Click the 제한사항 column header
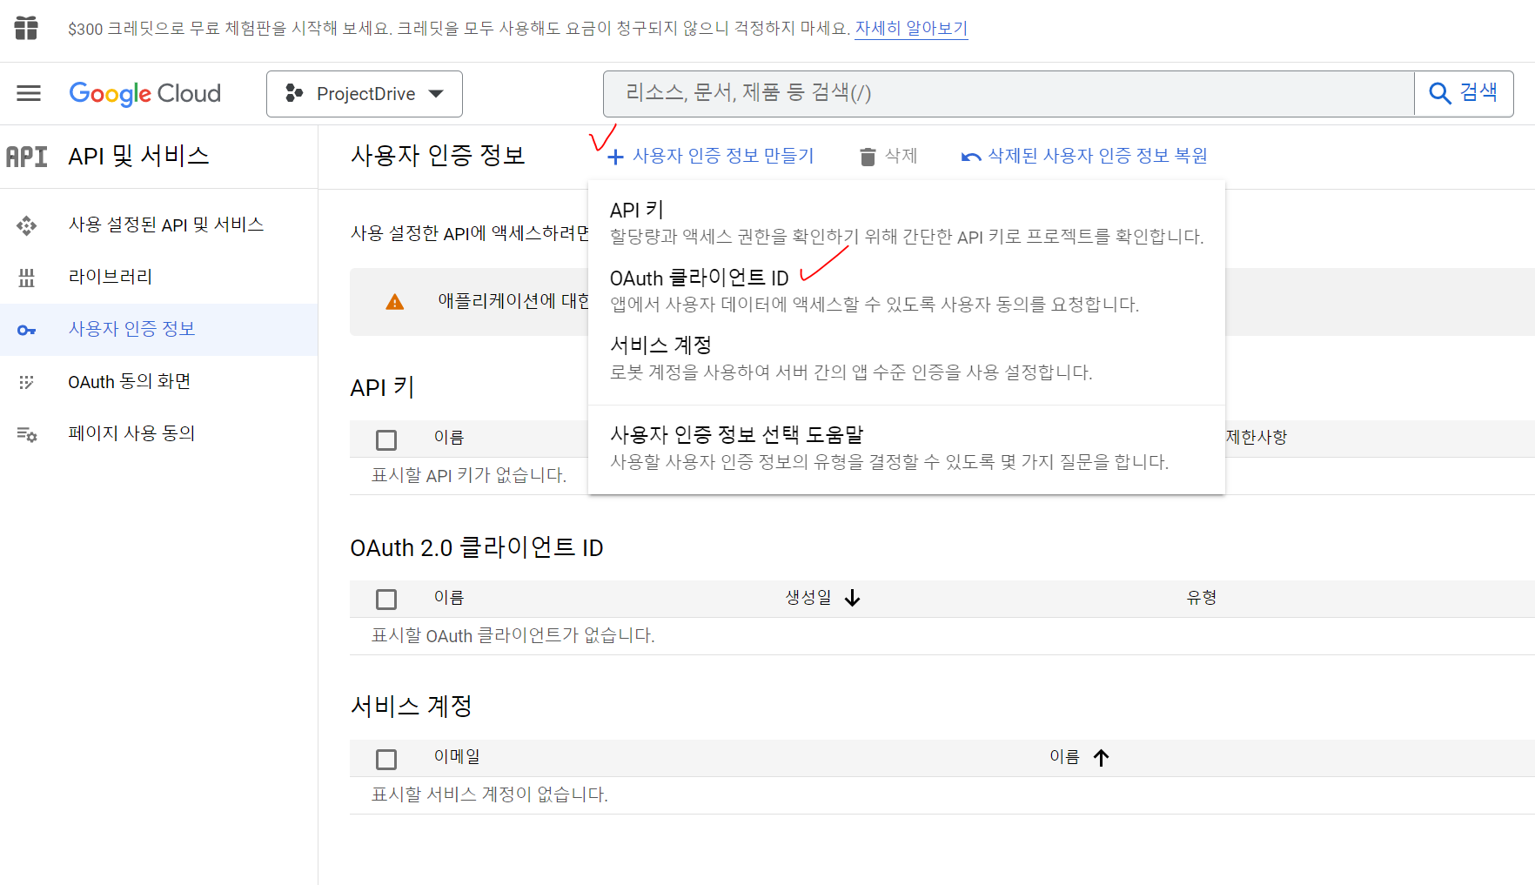The image size is (1535, 885). click(1256, 438)
